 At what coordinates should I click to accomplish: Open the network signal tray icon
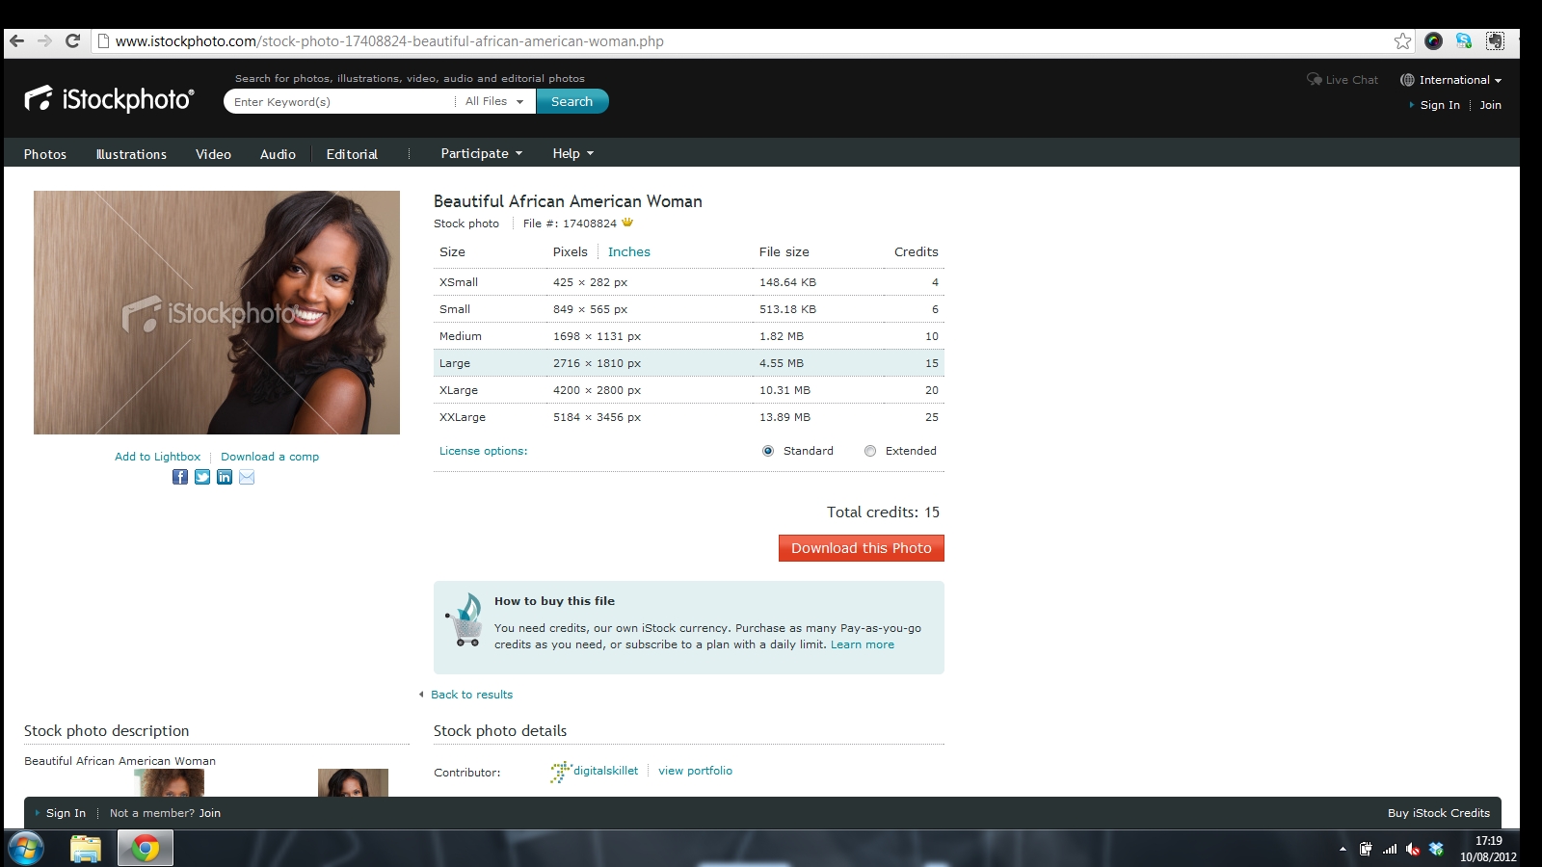[x=1390, y=849]
